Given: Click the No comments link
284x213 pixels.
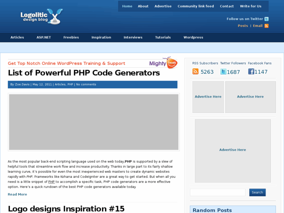Looking at the screenshot, I should tap(86, 84).
